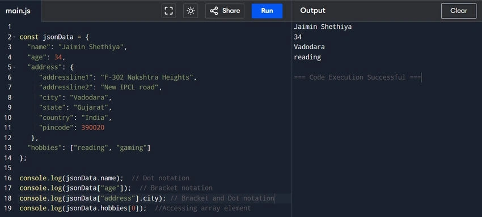Click the "hobbies" key on line 13
482x217 pixels.
[x=45, y=147]
